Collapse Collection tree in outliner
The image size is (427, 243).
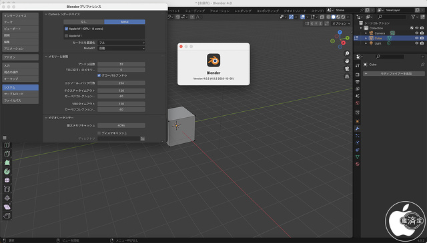(x=361, y=28)
